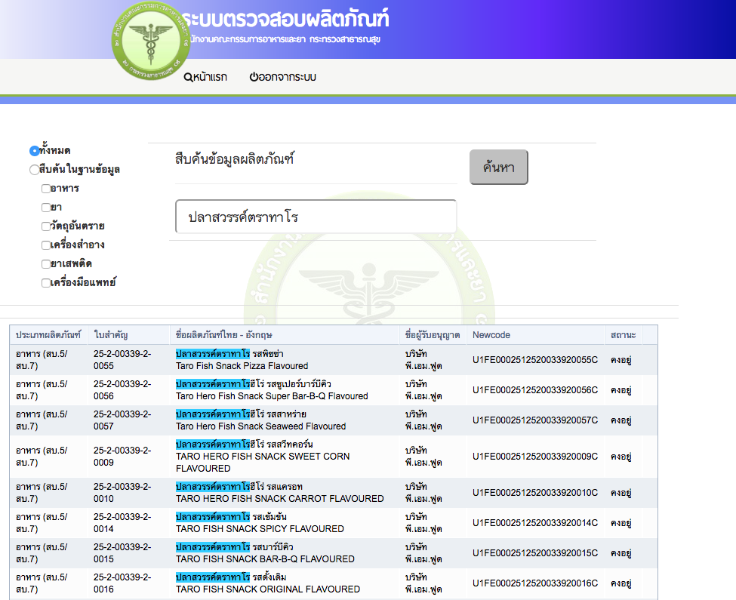Click ชื่อผลิตภัณฑ์ไทย - อังกฤษ column header

pos(285,335)
